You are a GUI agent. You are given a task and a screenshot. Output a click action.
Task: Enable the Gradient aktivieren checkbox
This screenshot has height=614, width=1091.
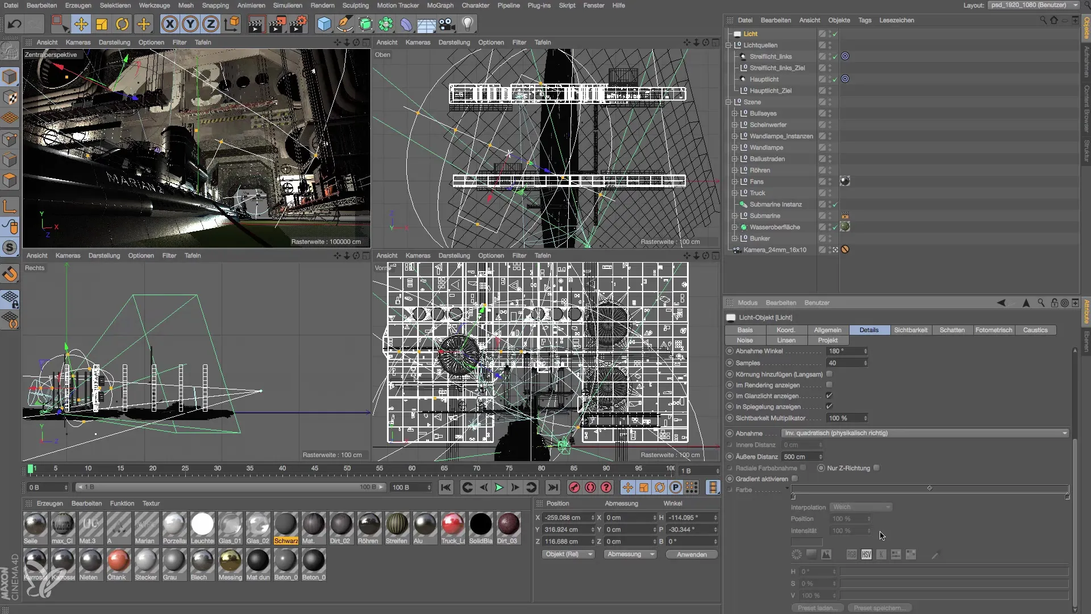coord(795,479)
